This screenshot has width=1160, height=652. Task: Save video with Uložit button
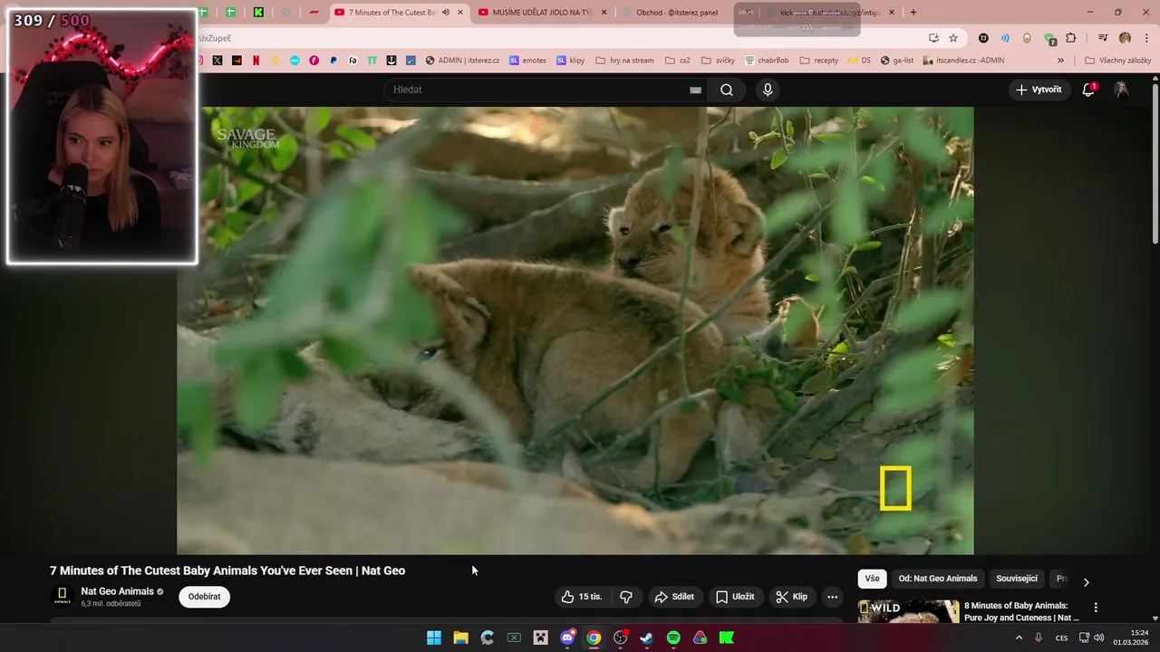pyautogui.click(x=735, y=597)
